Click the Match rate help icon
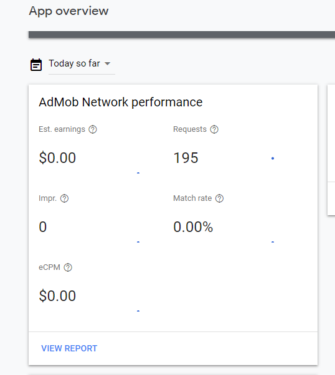 pos(219,198)
